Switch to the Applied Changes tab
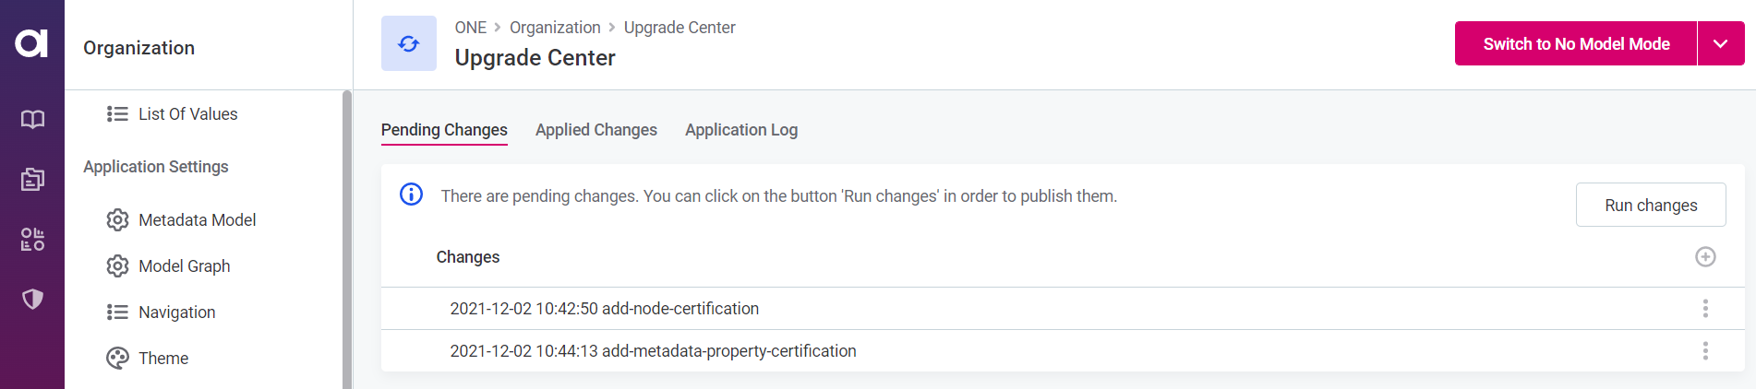 point(595,130)
